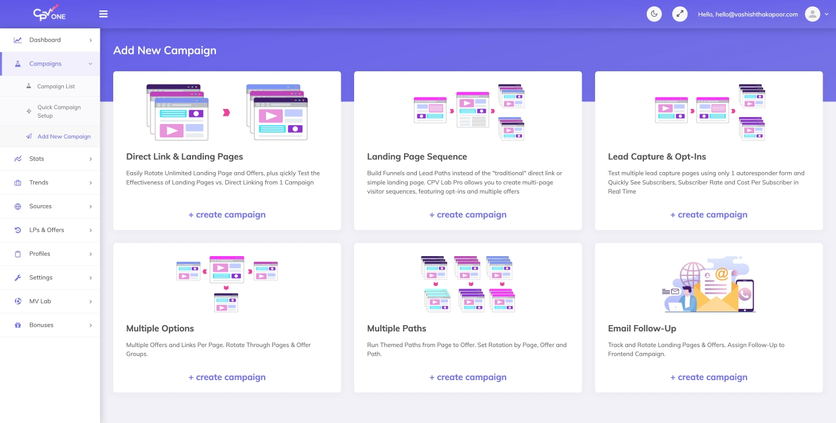The height and width of the screenshot is (423, 836).
Task: Expand the LPs & Offers menu arrow
Action: [91, 230]
